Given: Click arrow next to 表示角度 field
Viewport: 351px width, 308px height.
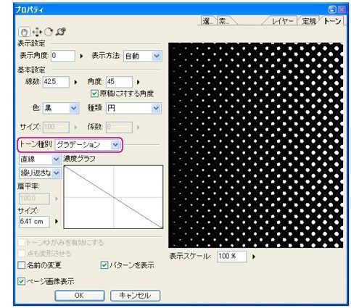Looking at the screenshot, I should coord(81,56).
